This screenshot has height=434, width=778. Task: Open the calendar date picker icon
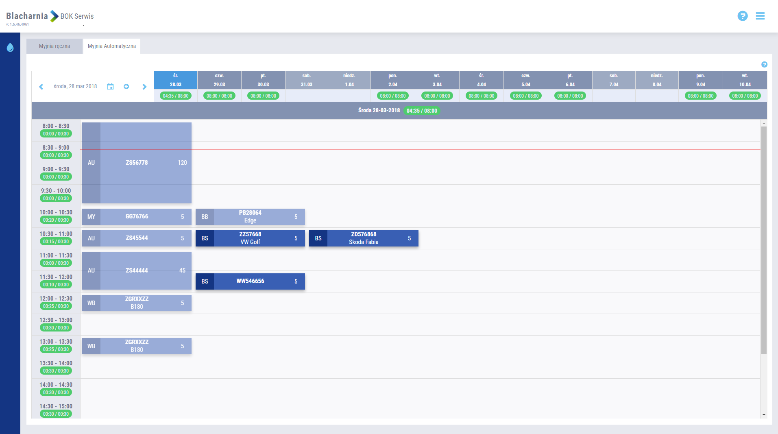point(110,87)
